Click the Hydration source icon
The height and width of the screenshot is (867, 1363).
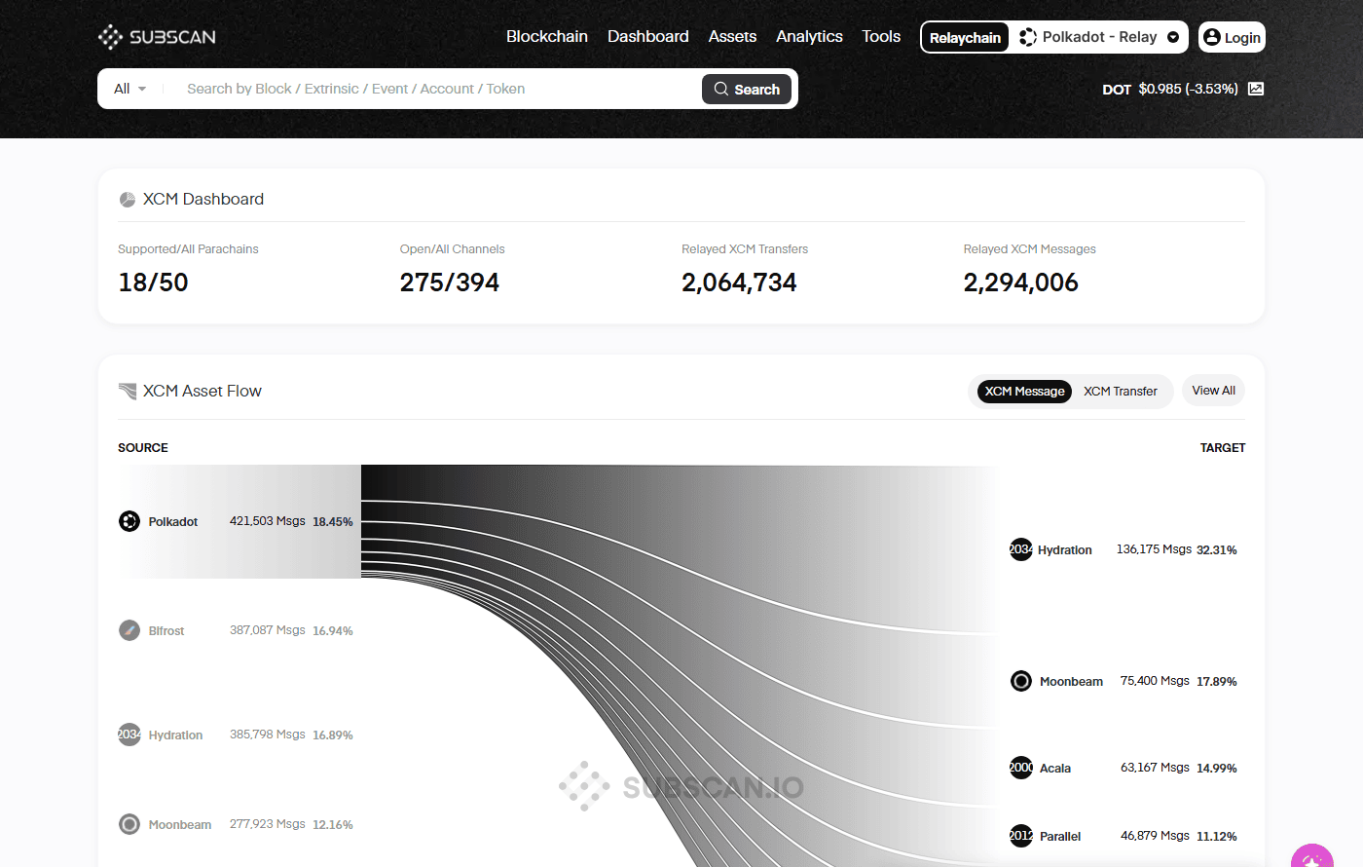[129, 735]
